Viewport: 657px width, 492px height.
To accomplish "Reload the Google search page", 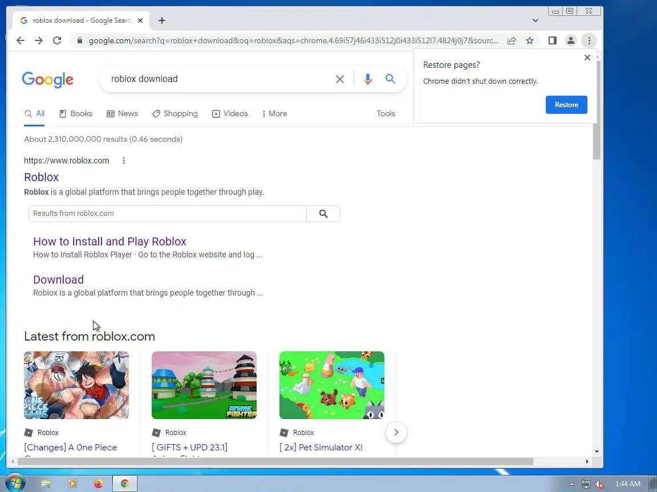I will point(57,40).
